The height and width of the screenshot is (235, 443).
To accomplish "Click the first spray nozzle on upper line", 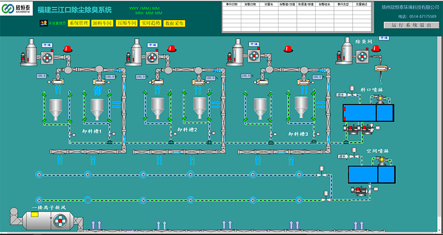I will 39,175.
